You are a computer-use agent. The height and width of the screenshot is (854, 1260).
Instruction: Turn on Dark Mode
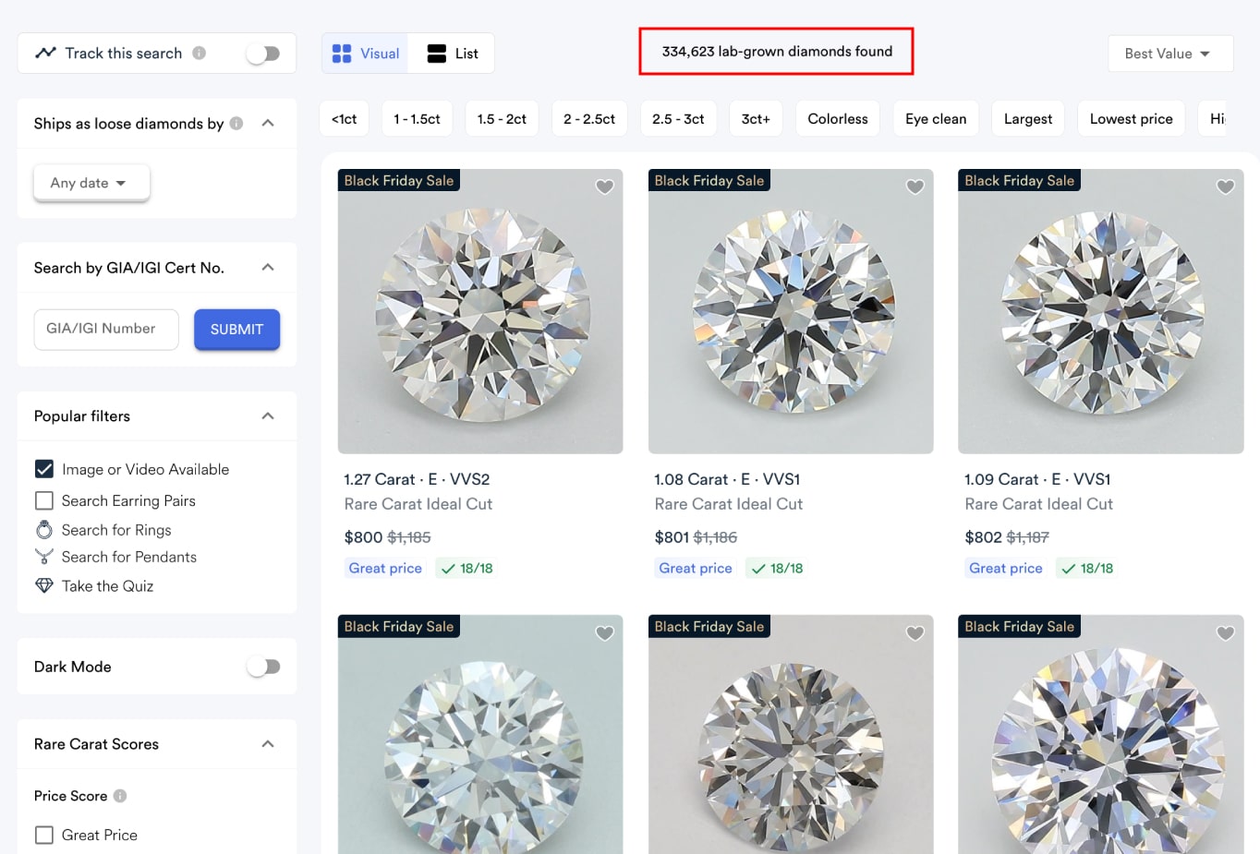(263, 666)
